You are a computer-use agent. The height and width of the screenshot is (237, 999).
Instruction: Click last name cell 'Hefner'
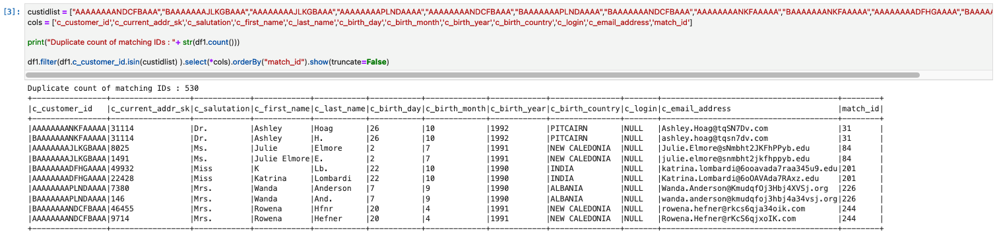pyautogui.click(x=329, y=219)
